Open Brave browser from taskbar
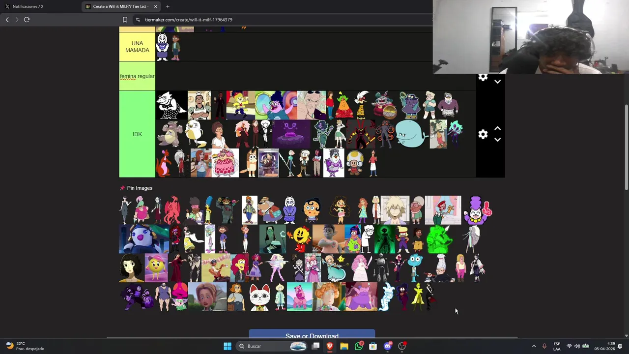 coord(330,346)
